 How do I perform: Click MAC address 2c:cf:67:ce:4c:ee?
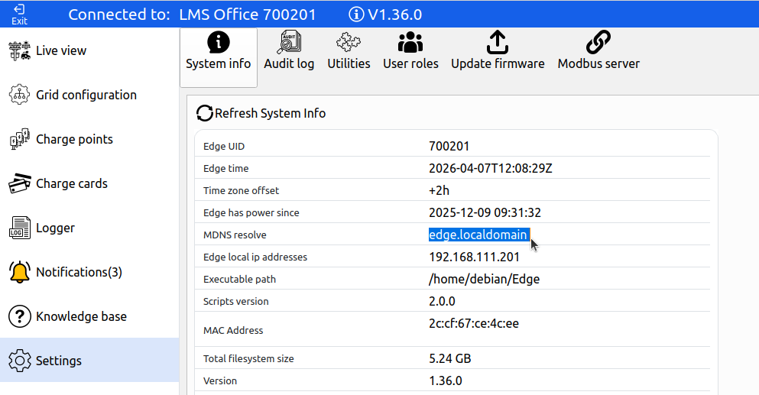tap(473, 323)
